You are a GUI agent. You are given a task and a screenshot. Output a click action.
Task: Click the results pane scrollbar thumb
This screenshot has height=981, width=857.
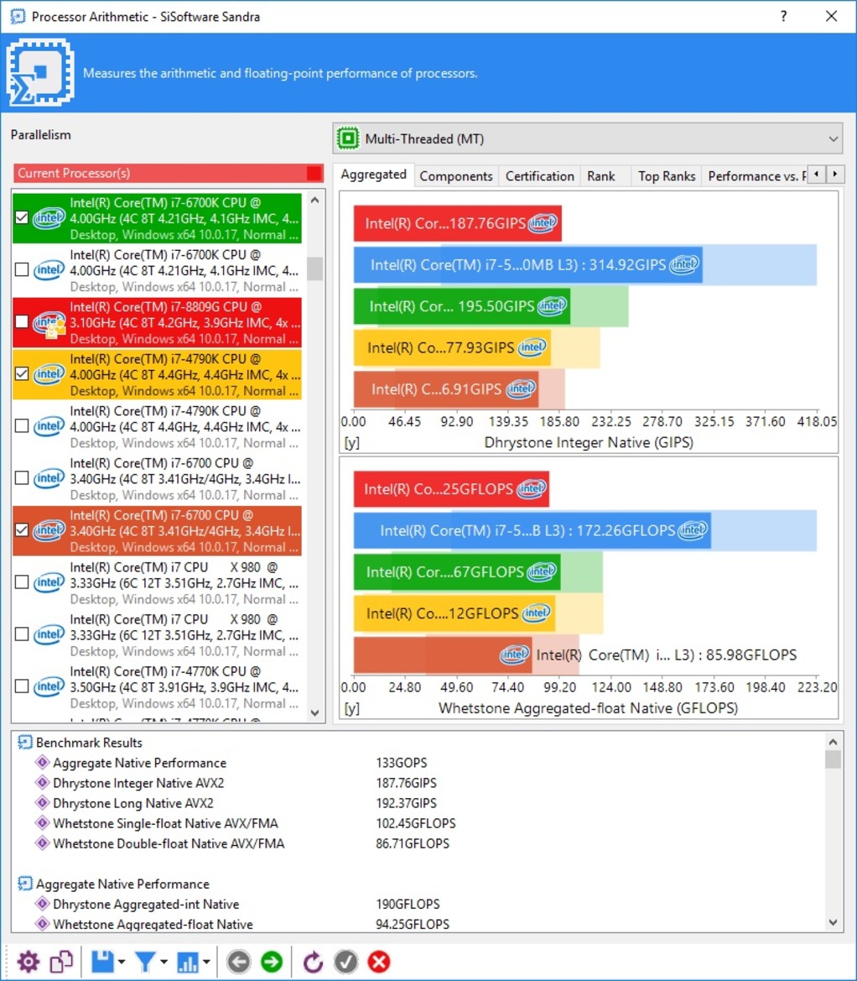833,759
